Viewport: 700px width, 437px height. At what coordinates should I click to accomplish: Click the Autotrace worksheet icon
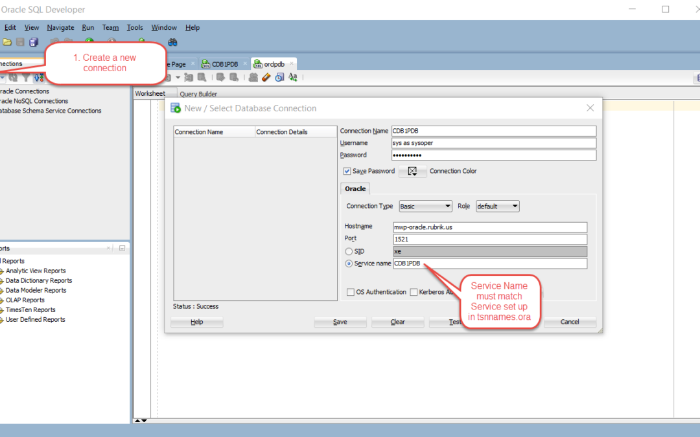[x=202, y=78]
